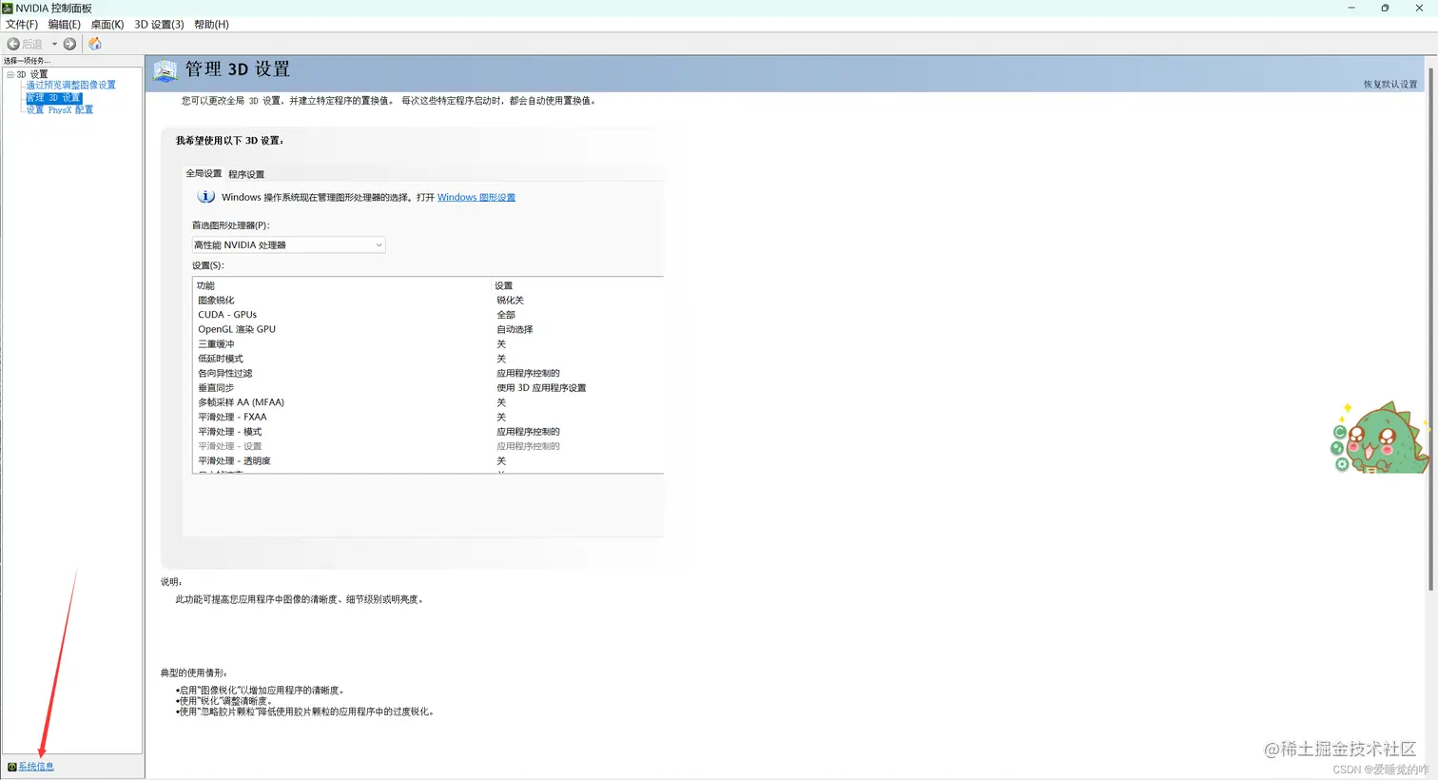Viewport: 1438px width, 780px height.
Task: Open the 文件(F) menu
Action: click(x=22, y=25)
